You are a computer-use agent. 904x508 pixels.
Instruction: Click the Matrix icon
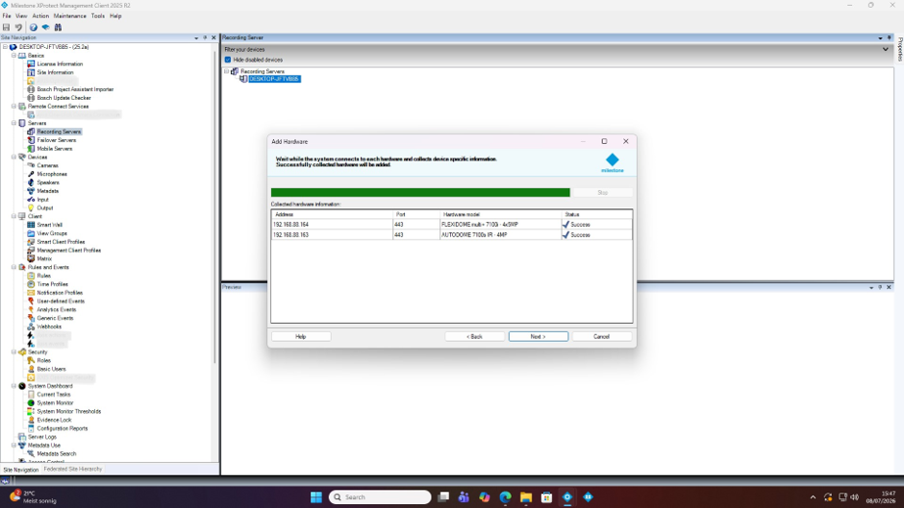point(31,258)
